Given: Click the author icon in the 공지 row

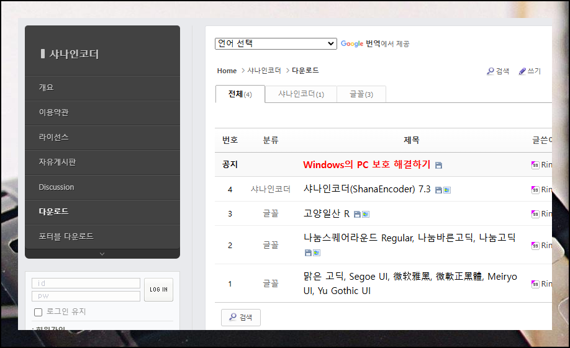Looking at the screenshot, I should pyautogui.click(x=535, y=165).
